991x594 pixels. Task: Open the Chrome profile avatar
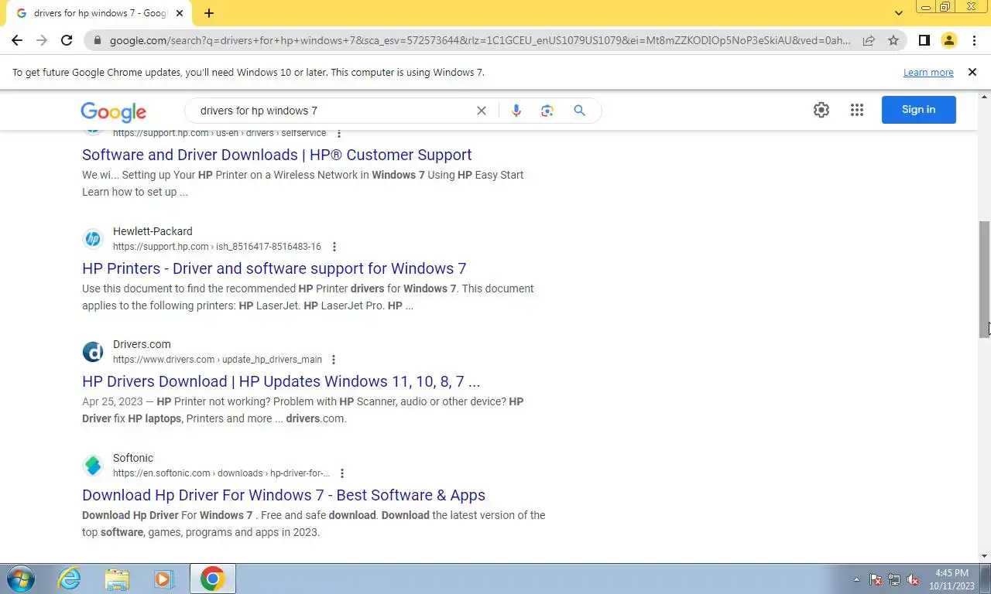pos(949,40)
